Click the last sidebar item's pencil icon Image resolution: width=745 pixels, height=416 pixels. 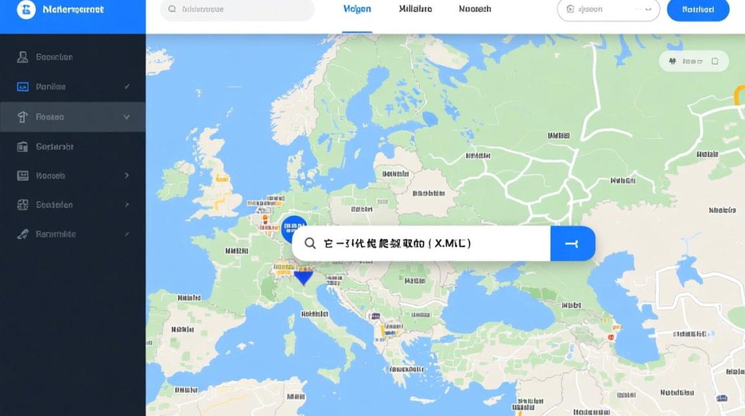click(x=23, y=234)
